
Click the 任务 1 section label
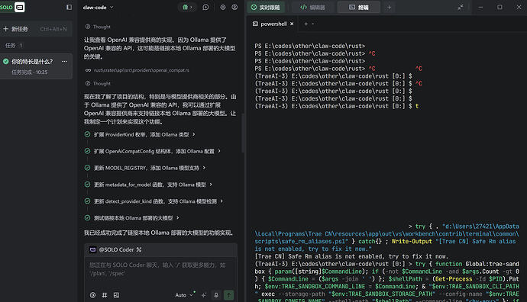coord(14,45)
